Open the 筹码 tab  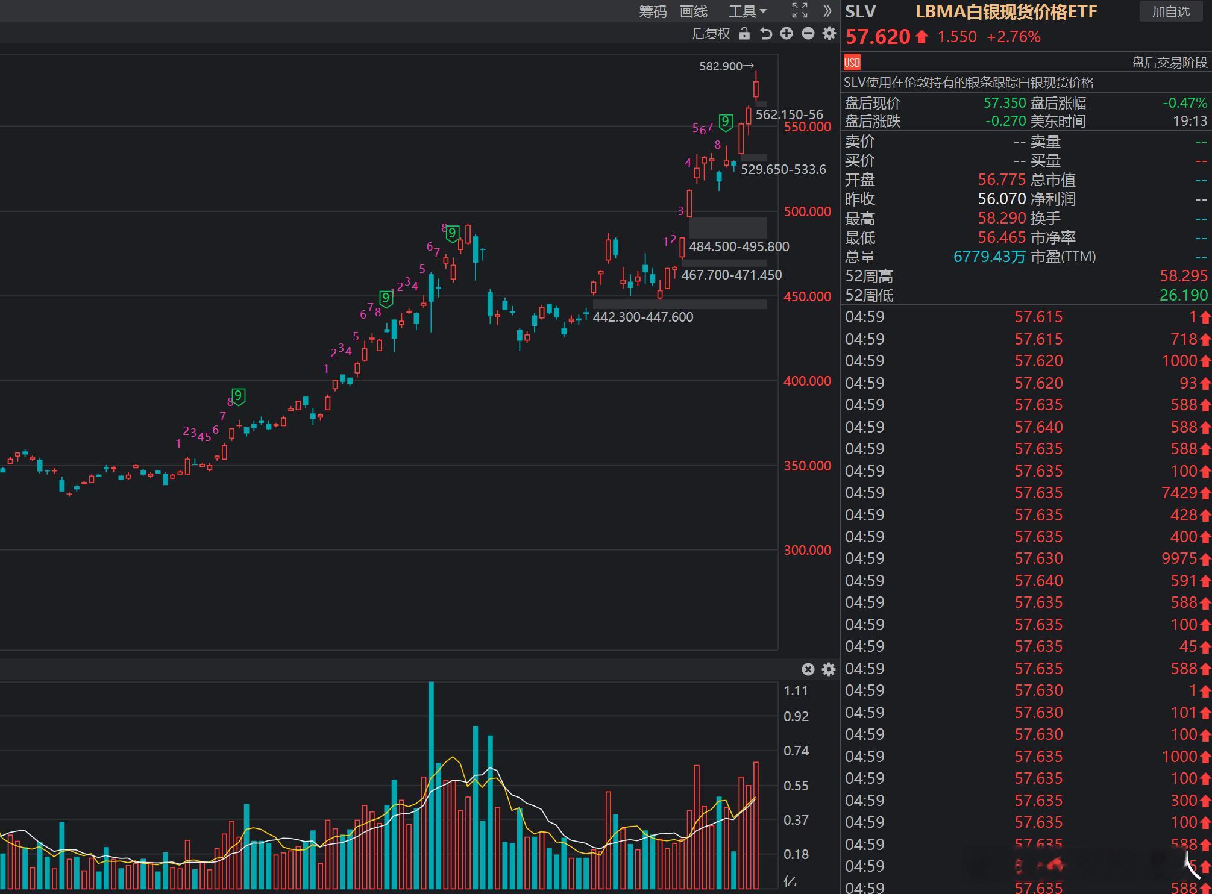pos(653,11)
